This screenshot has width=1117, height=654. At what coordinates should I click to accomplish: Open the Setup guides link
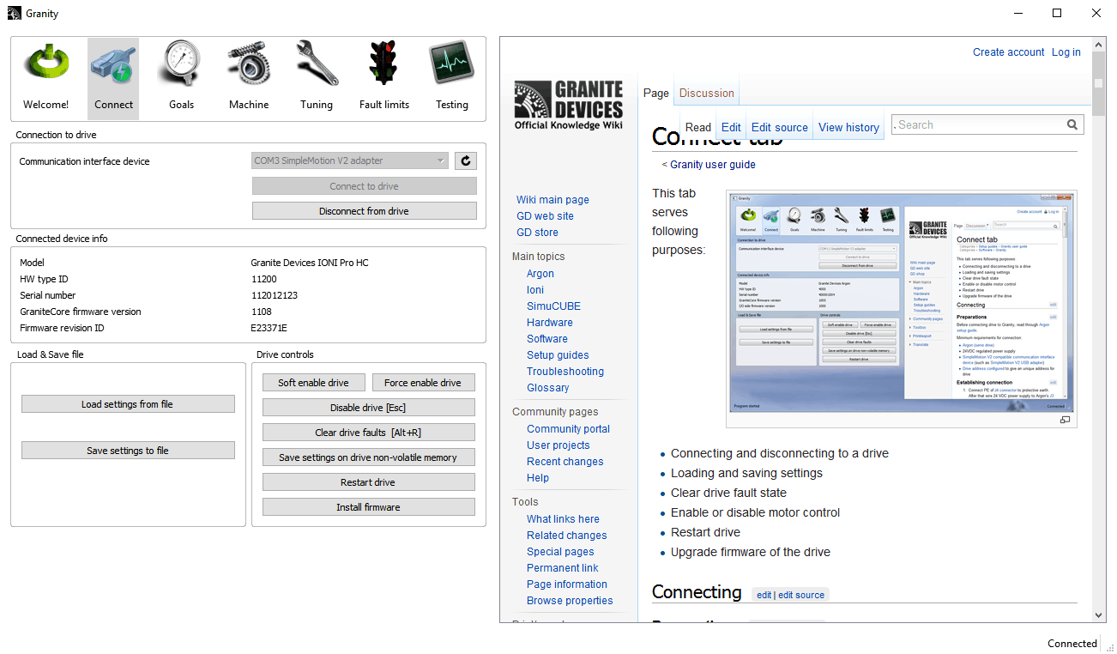coord(558,355)
